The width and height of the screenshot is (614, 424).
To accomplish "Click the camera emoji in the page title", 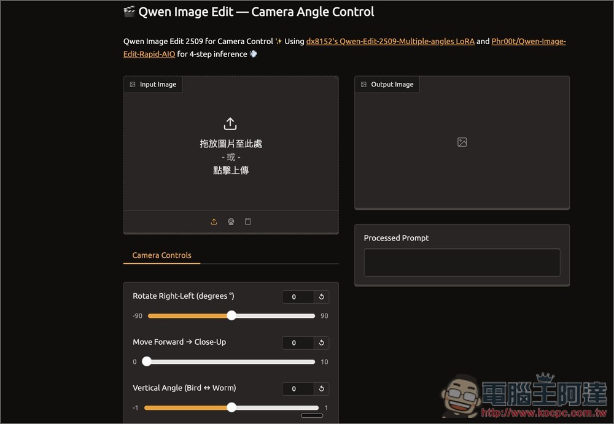I will tap(128, 10).
